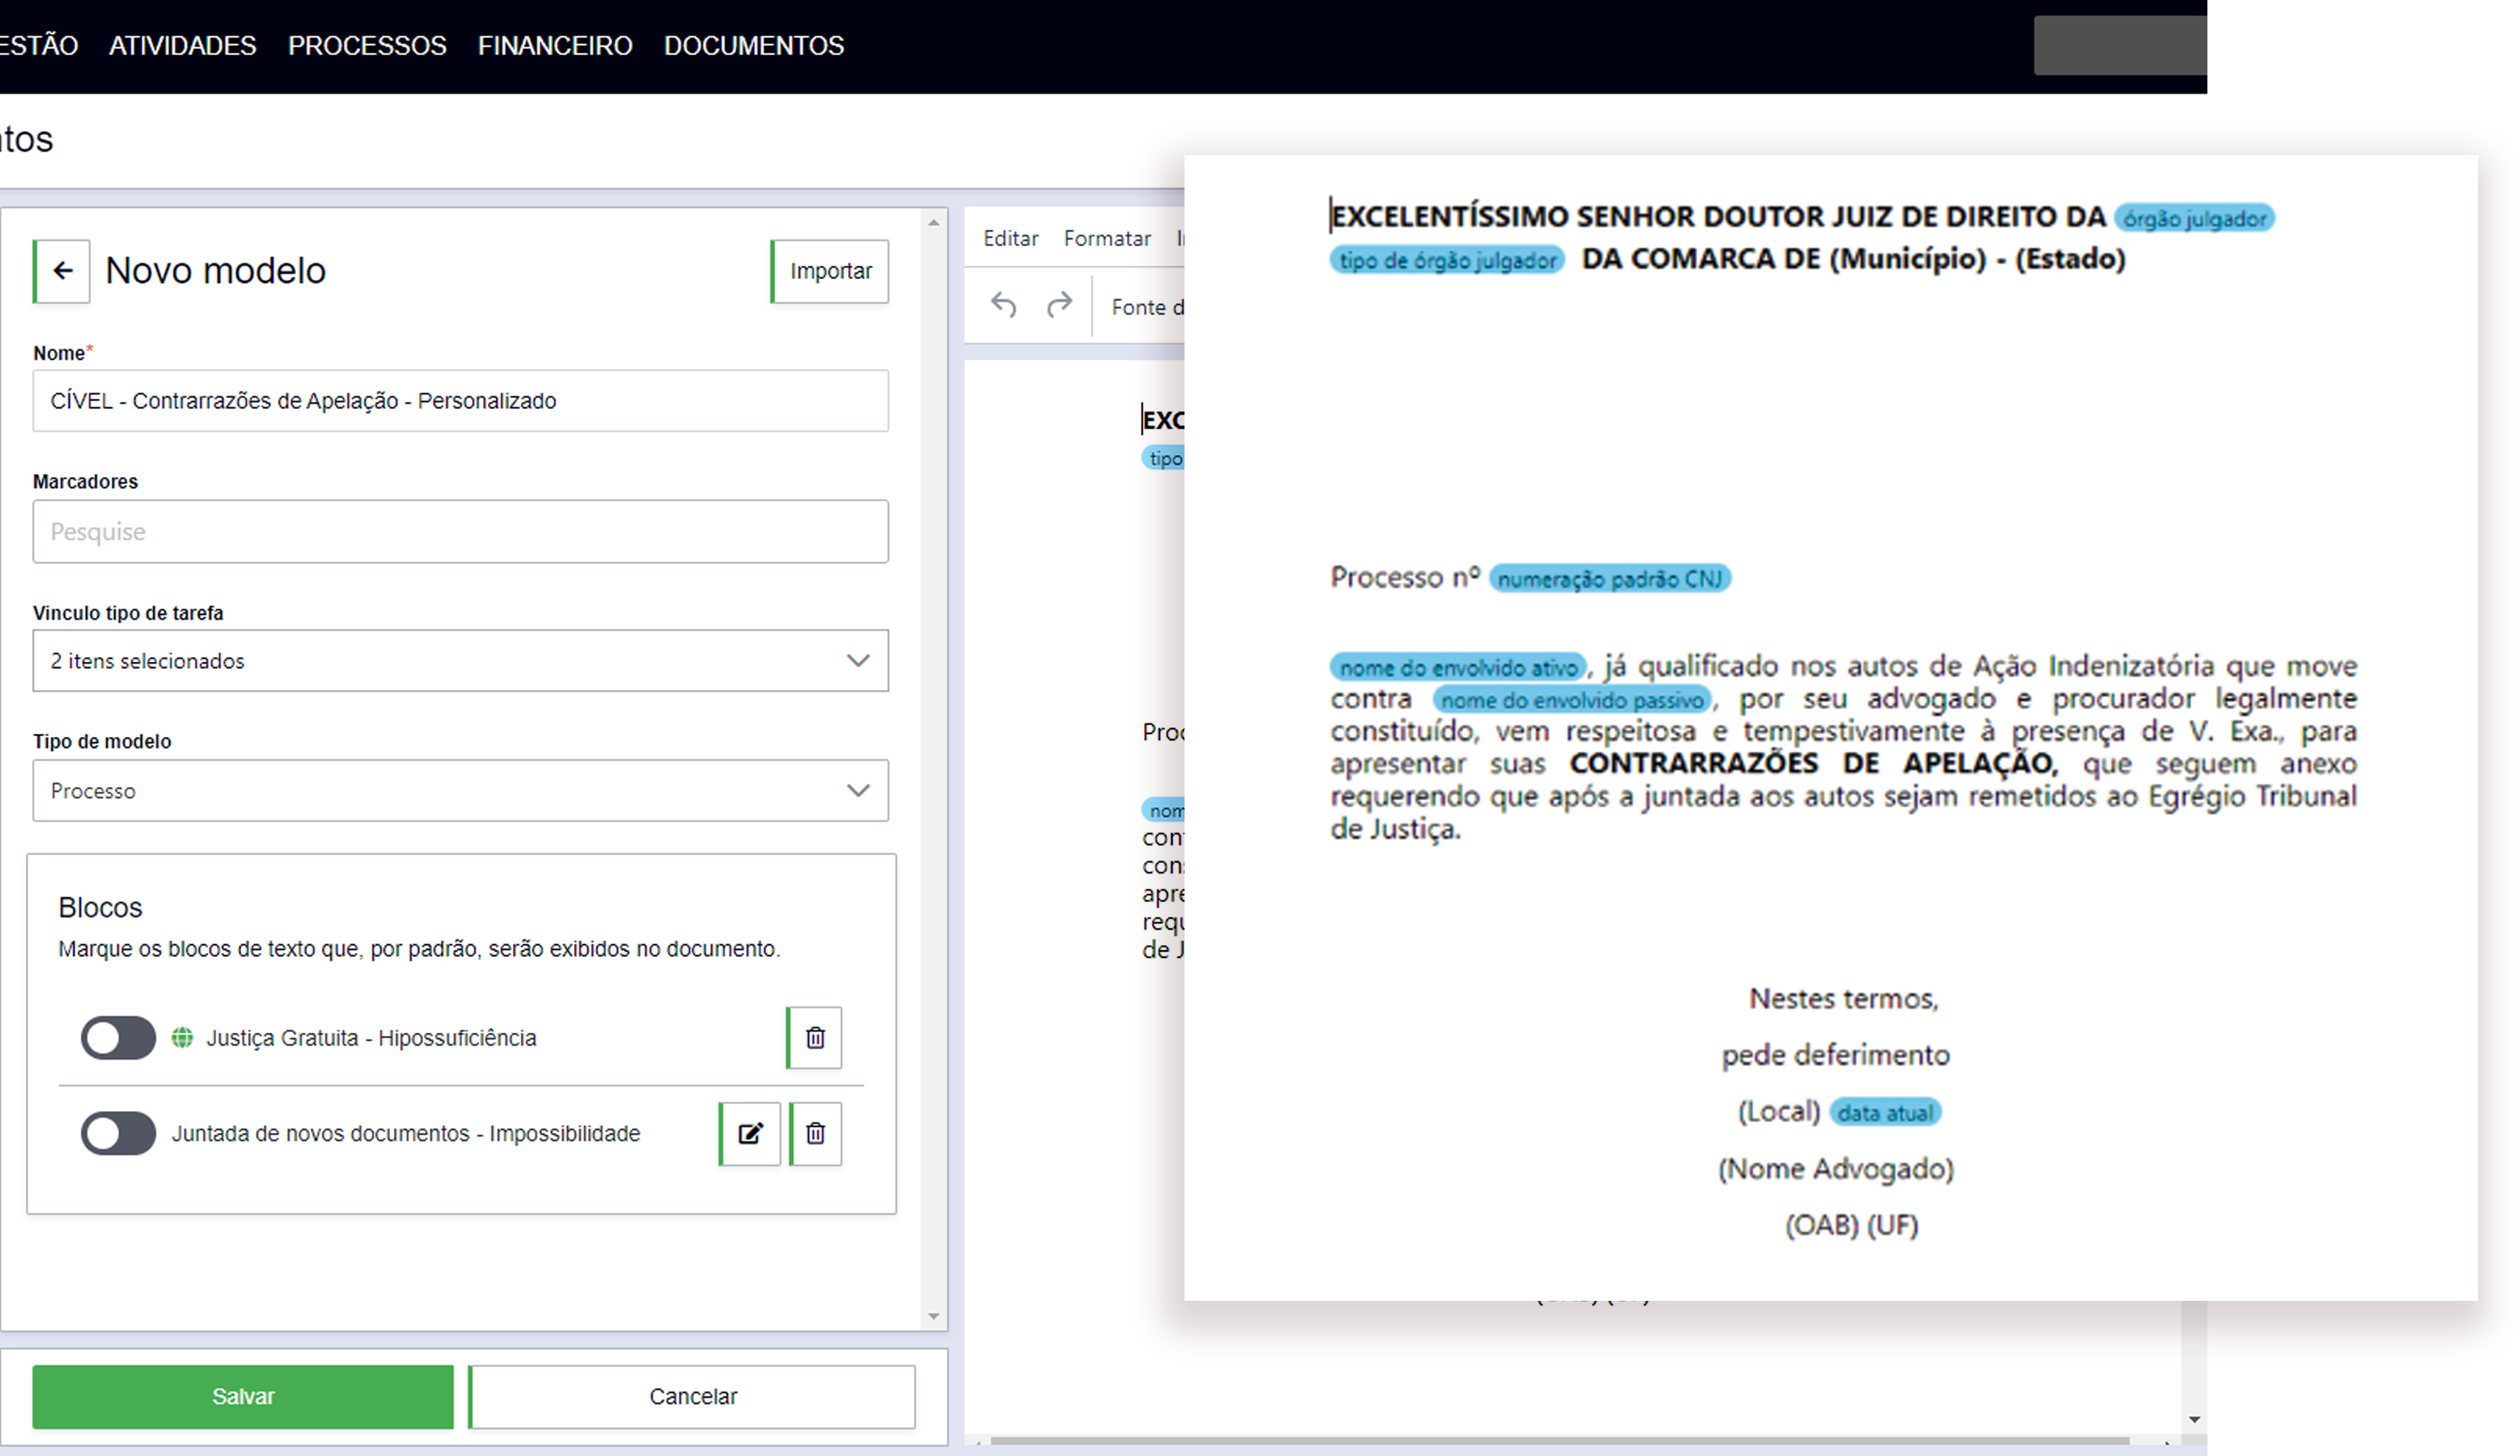
Task: Edit the Juntada de novos documentos block
Action: pyautogui.click(x=749, y=1134)
